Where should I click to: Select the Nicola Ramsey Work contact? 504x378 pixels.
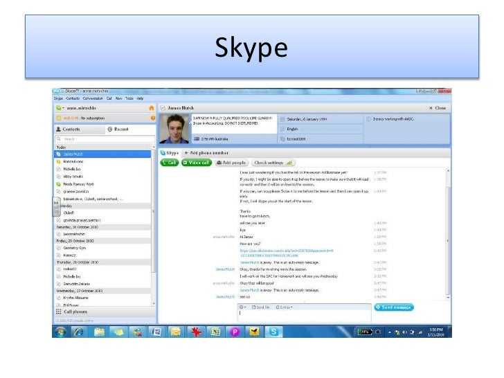point(102,184)
